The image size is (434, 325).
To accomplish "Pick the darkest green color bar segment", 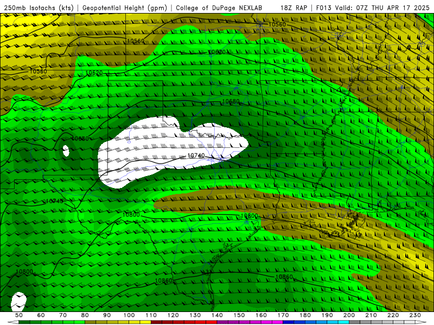I will (x=24, y=322).
